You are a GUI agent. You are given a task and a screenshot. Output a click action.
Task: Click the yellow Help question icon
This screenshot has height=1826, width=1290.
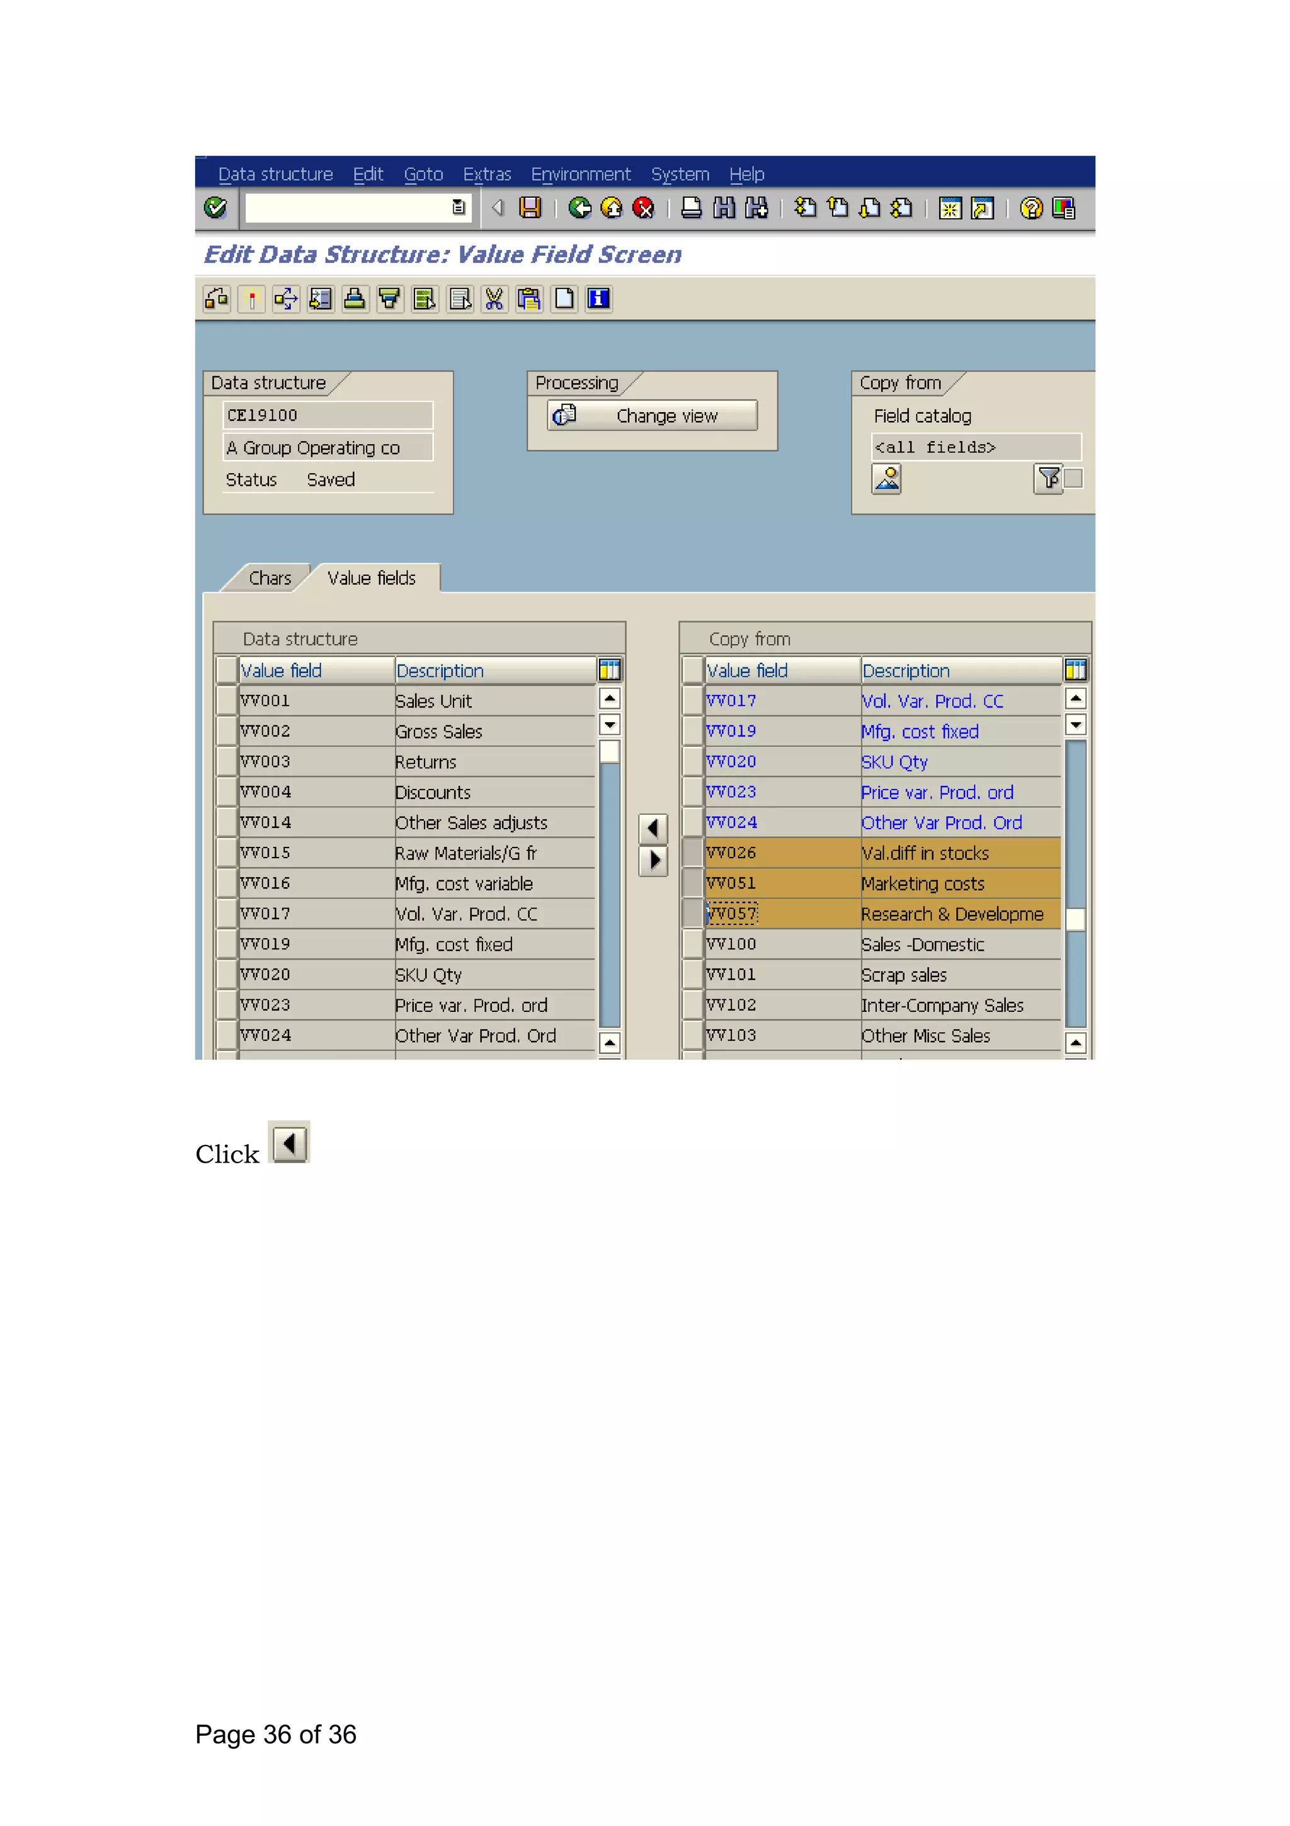(x=1031, y=207)
